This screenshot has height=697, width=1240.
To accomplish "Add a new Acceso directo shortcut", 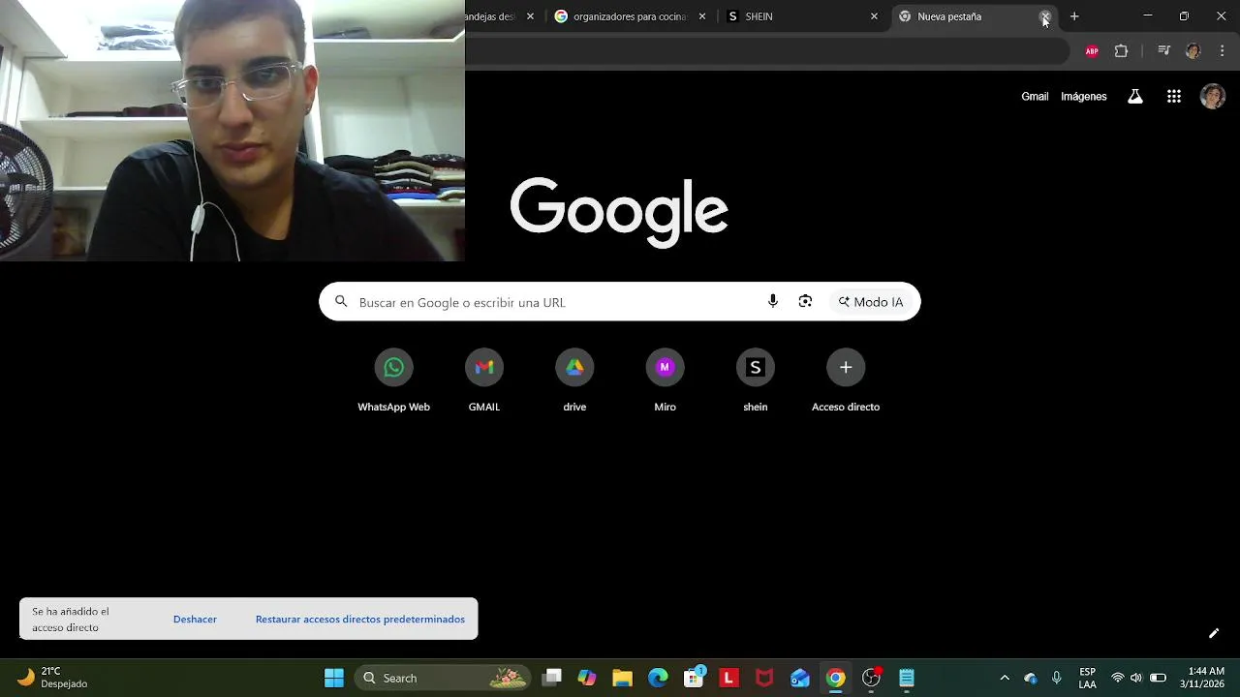I will click(846, 380).
